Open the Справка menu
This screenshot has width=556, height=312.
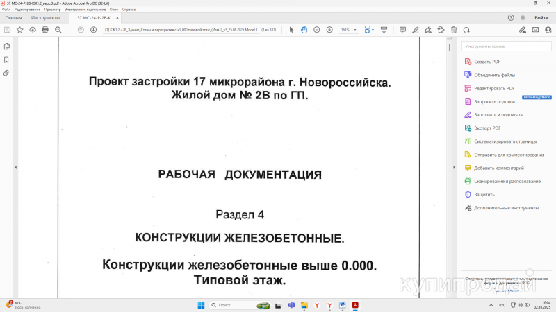pos(129,10)
